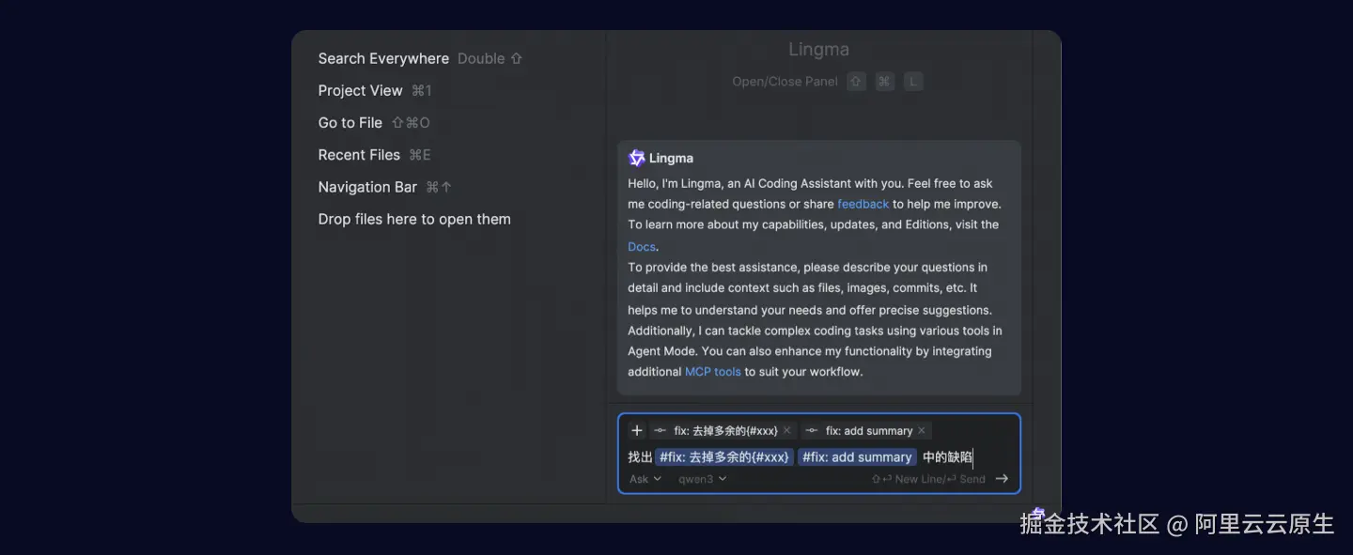Click the 'fix: 去掉多余的{#xxx}' chip label

pyautogui.click(x=725, y=431)
